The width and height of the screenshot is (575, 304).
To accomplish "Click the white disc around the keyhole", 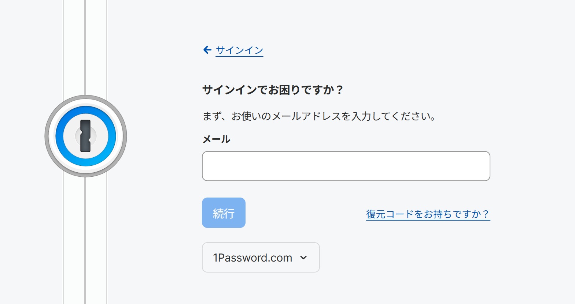I will [x=70, y=136].
